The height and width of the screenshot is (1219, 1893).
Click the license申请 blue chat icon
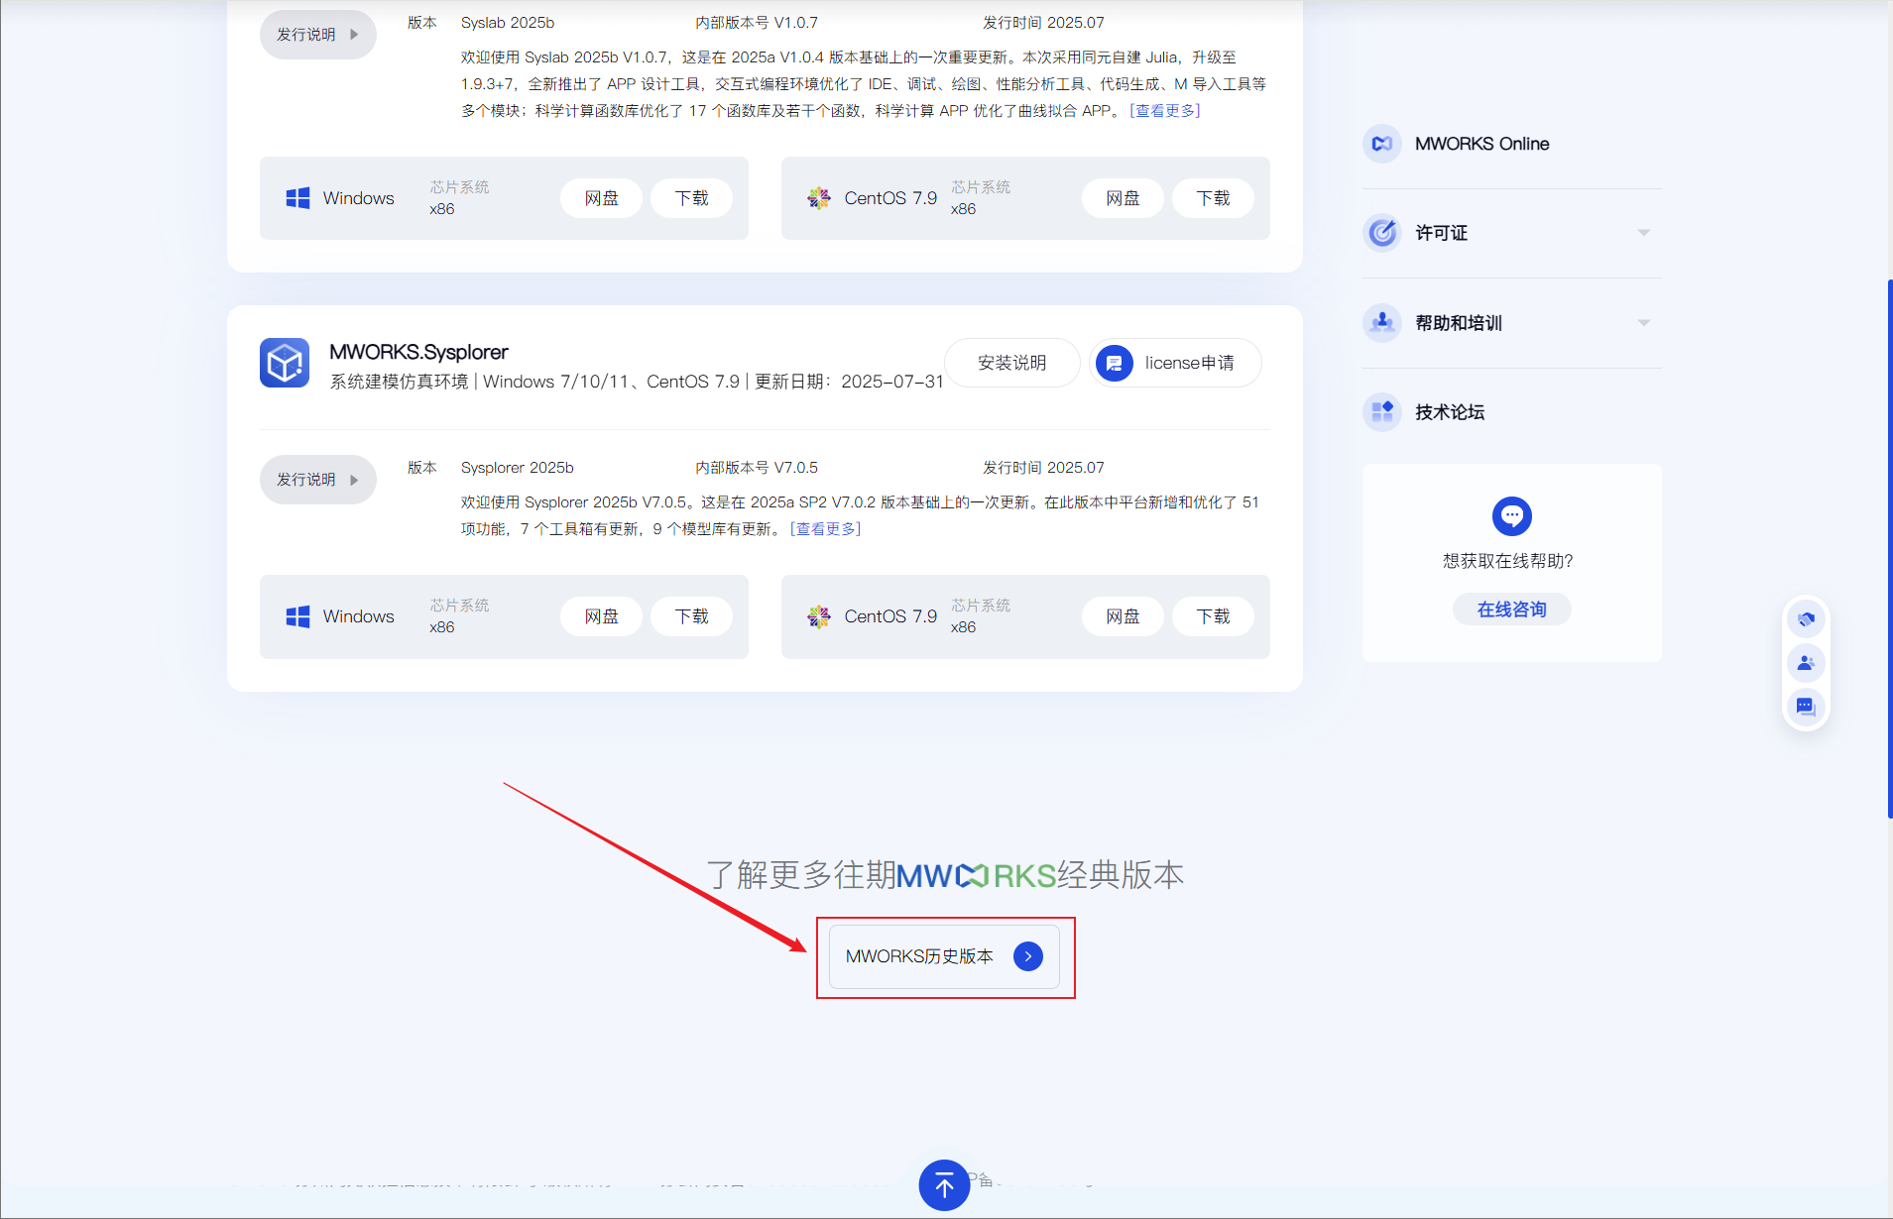point(1115,363)
